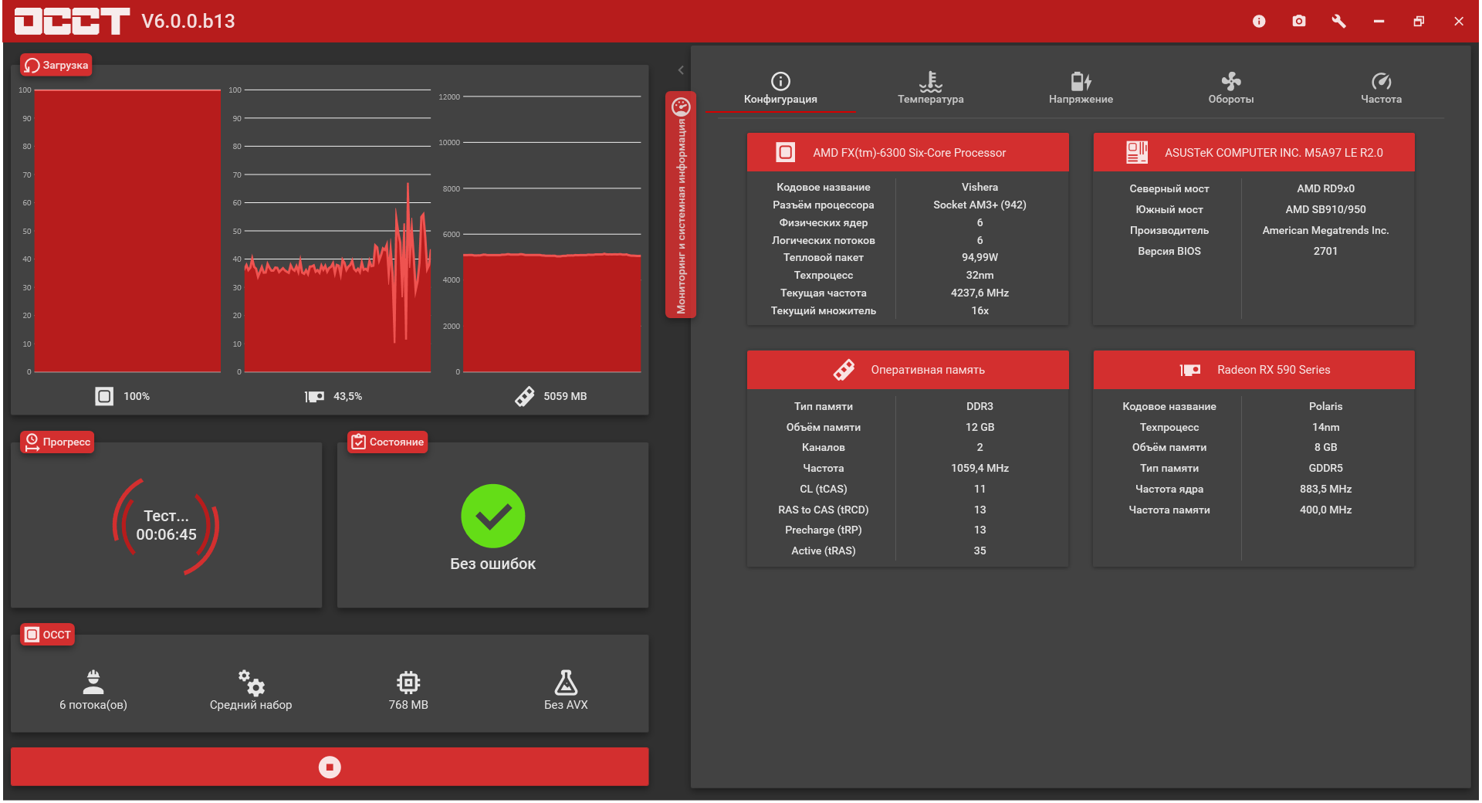The image size is (1482, 803).
Task: Click the green Без ошибок checkmark
Action: pos(493,516)
